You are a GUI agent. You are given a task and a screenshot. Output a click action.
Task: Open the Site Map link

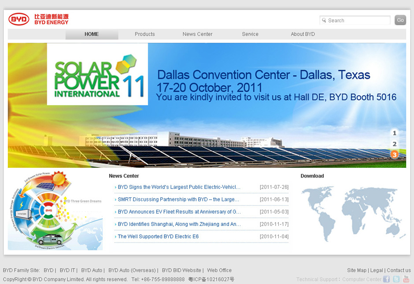pos(357,270)
